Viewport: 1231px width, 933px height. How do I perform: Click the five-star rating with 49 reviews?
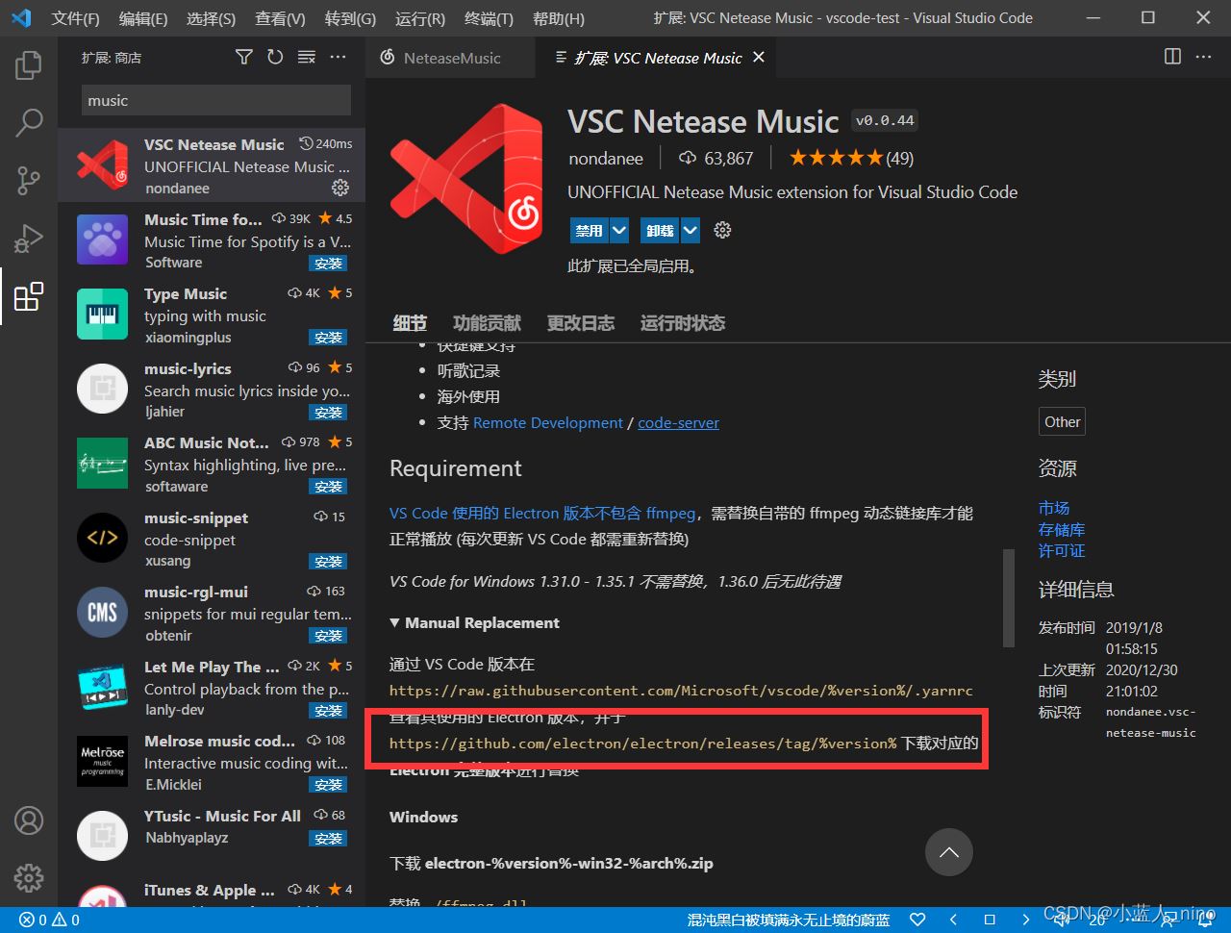tap(851, 158)
